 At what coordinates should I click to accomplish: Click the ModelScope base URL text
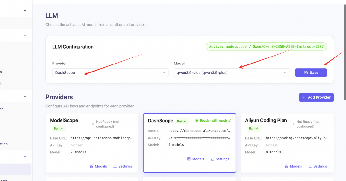tap(102, 138)
